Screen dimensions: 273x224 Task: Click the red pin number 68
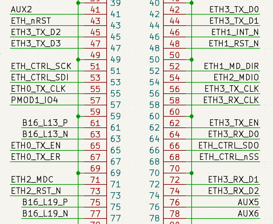pos(174,157)
